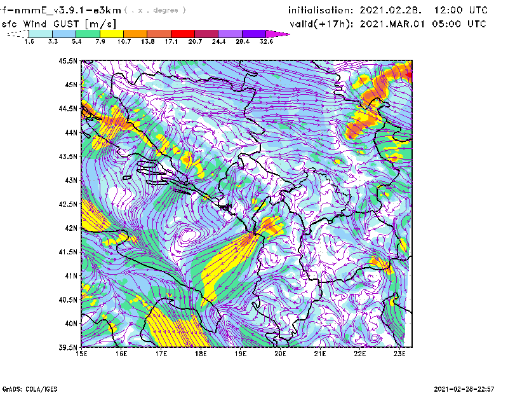Viewport: 508px width, 393px height.
Task: Click the 'GrADS: COLA/IGES' footer text
Action: [30, 389]
